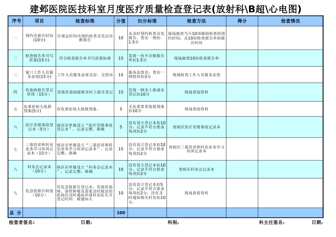This screenshot has width=336, height=237.
Task: Click 病区应单独设立“科务会记录本” cell
Action: [85, 169]
